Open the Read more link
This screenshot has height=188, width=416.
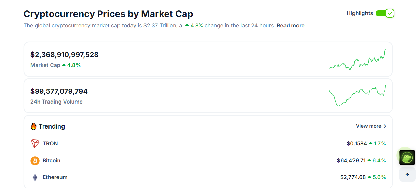290,26
